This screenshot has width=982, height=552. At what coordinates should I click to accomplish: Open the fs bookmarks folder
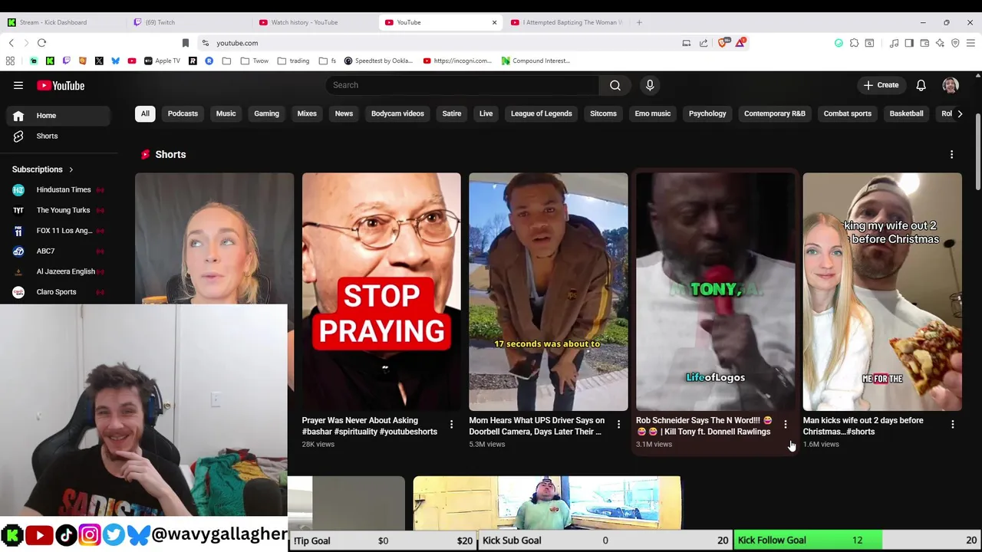(328, 61)
